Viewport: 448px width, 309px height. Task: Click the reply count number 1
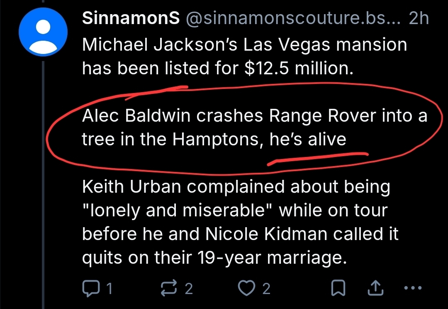pos(109,288)
